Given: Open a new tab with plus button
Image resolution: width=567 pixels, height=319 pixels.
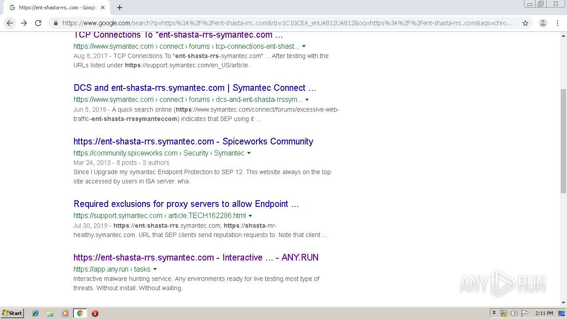Looking at the screenshot, I should pyautogui.click(x=119, y=8).
